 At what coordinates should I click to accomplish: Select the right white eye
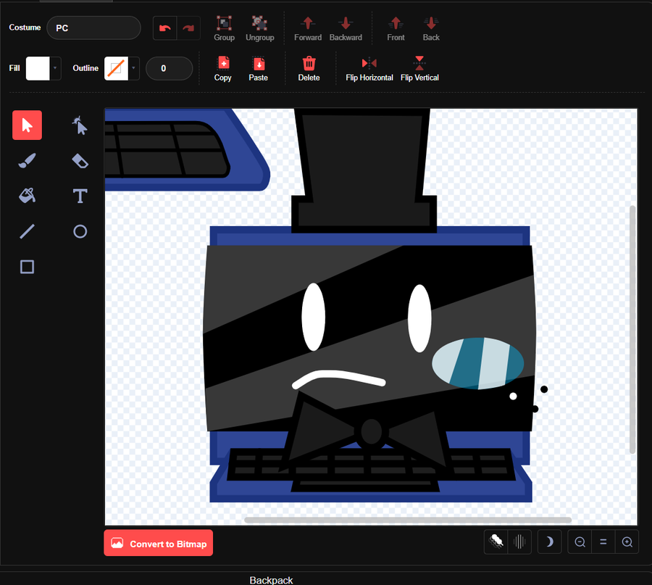[419, 318]
